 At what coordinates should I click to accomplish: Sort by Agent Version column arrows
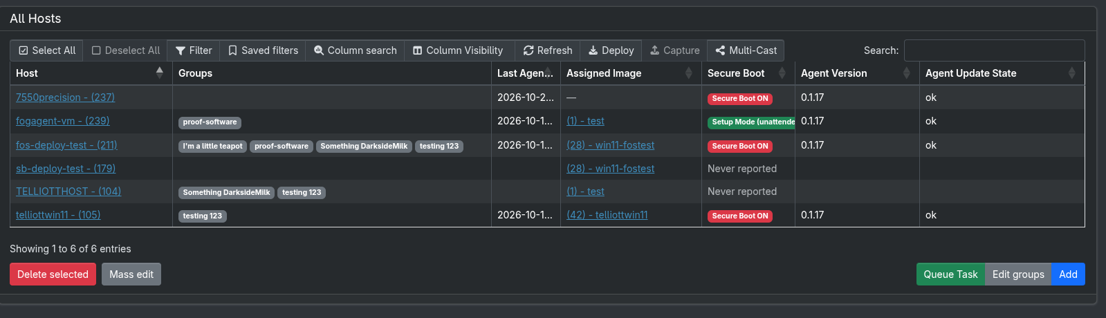(907, 73)
